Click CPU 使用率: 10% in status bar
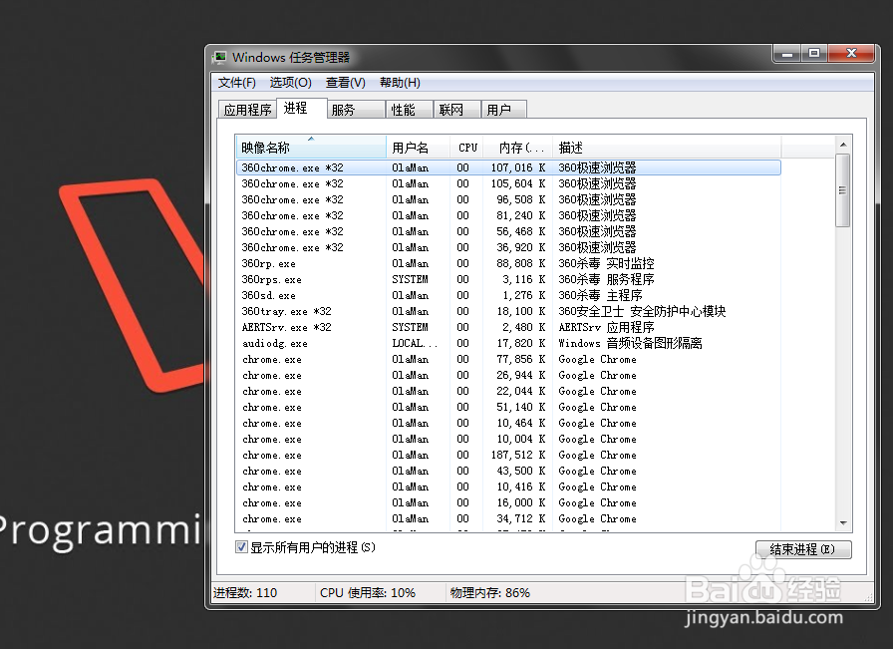The image size is (893, 649). point(368,592)
